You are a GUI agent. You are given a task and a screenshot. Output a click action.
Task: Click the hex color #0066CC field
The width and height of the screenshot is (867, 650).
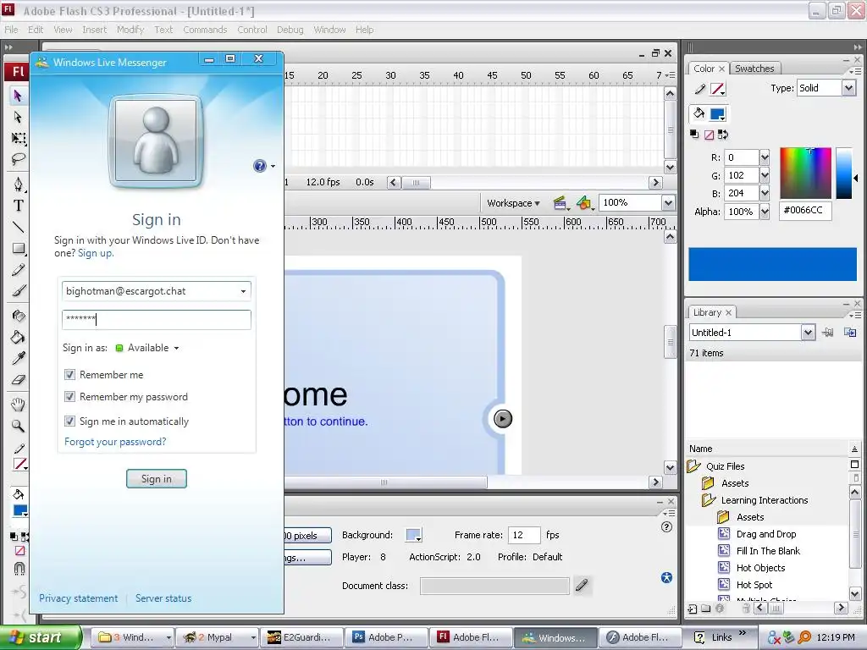pos(805,211)
